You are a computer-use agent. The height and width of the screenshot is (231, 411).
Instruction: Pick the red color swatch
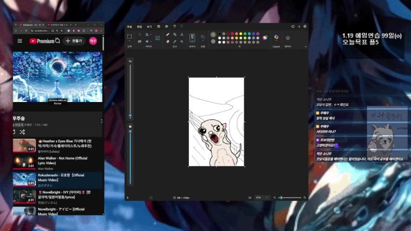point(232,34)
